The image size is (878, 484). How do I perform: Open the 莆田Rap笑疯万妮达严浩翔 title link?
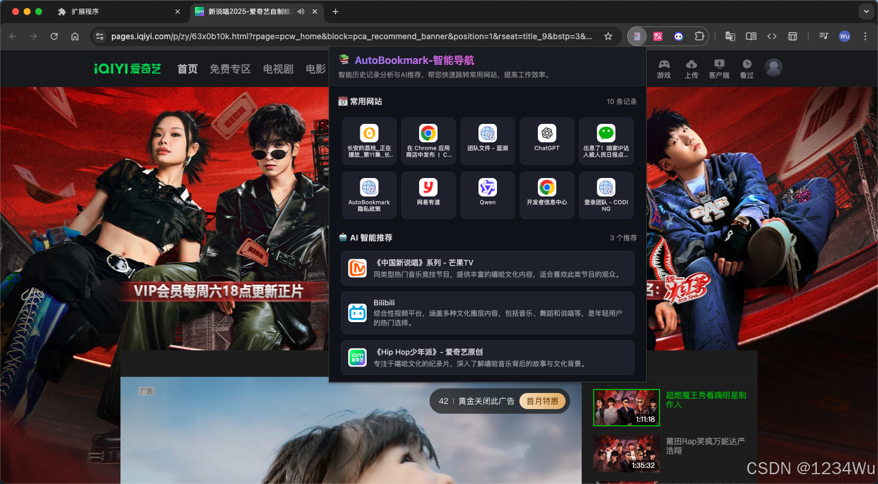(706, 446)
